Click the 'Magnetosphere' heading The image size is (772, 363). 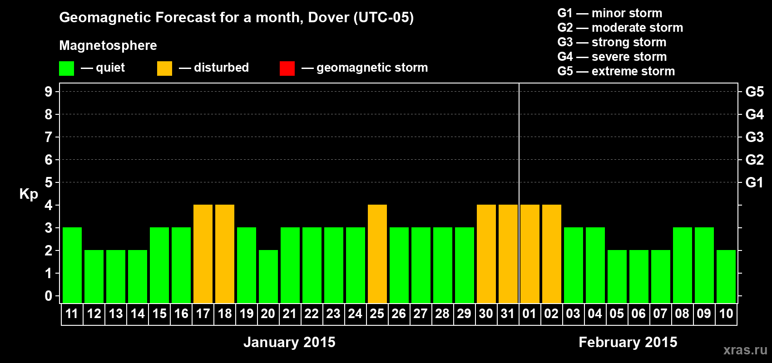tap(108, 45)
